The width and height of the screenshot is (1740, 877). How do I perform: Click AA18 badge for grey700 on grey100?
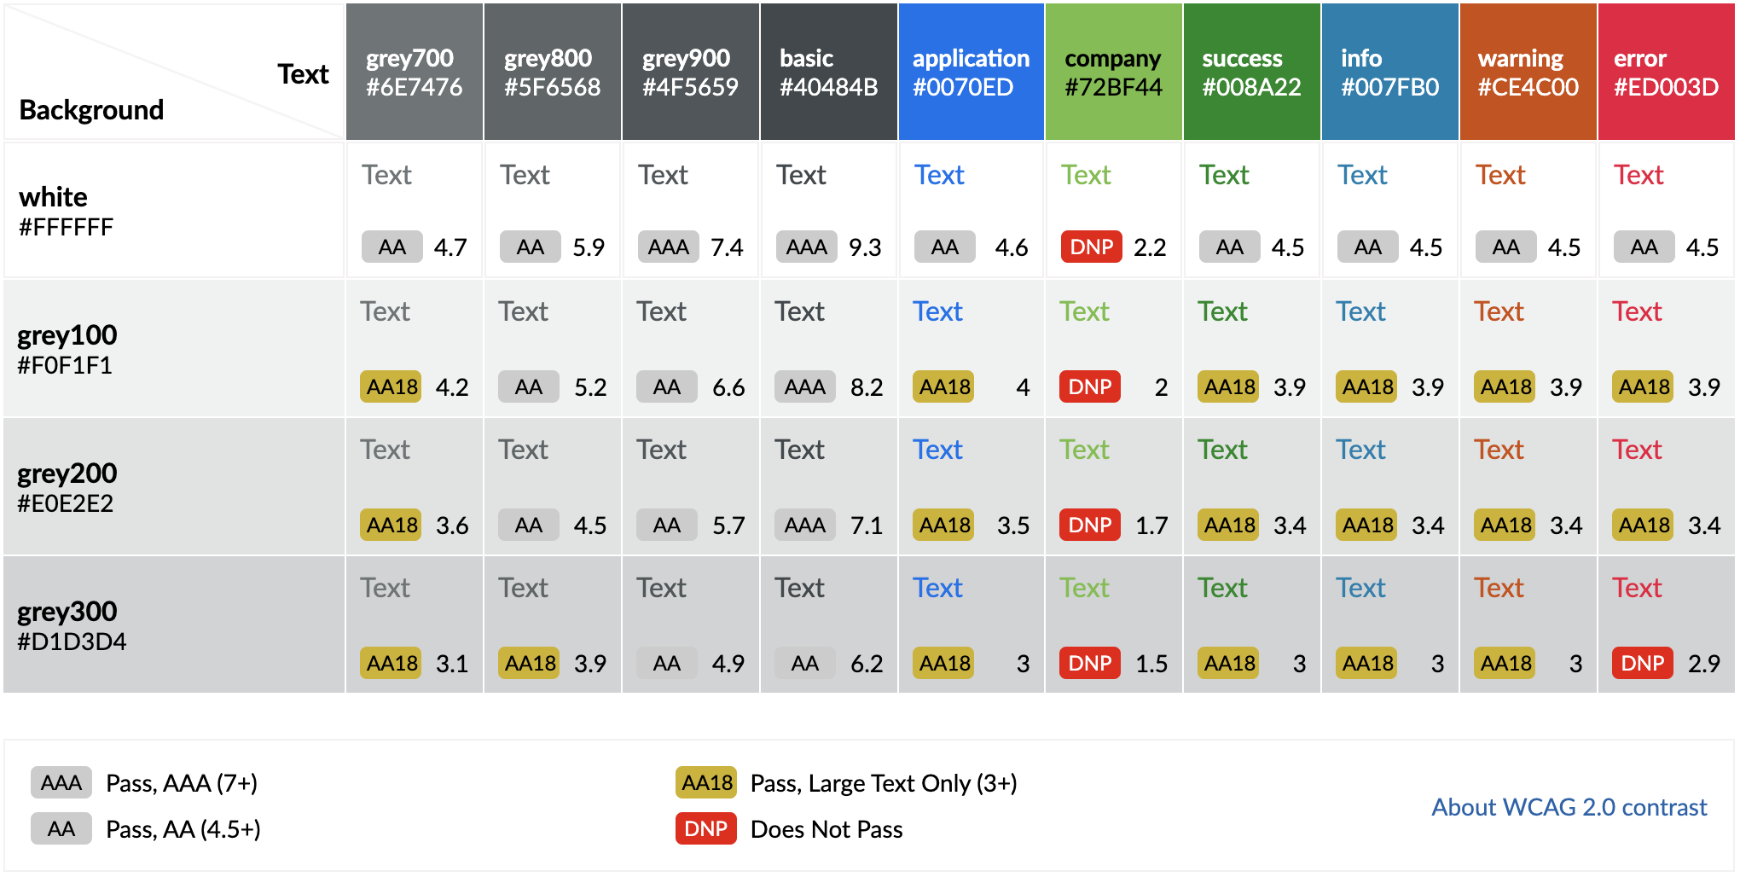tap(391, 386)
